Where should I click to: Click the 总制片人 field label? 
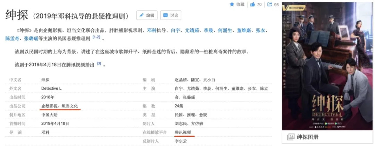(x=151, y=141)
